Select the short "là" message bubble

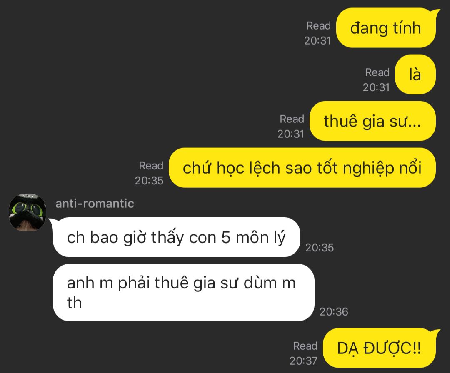click(x=415, y=75)
